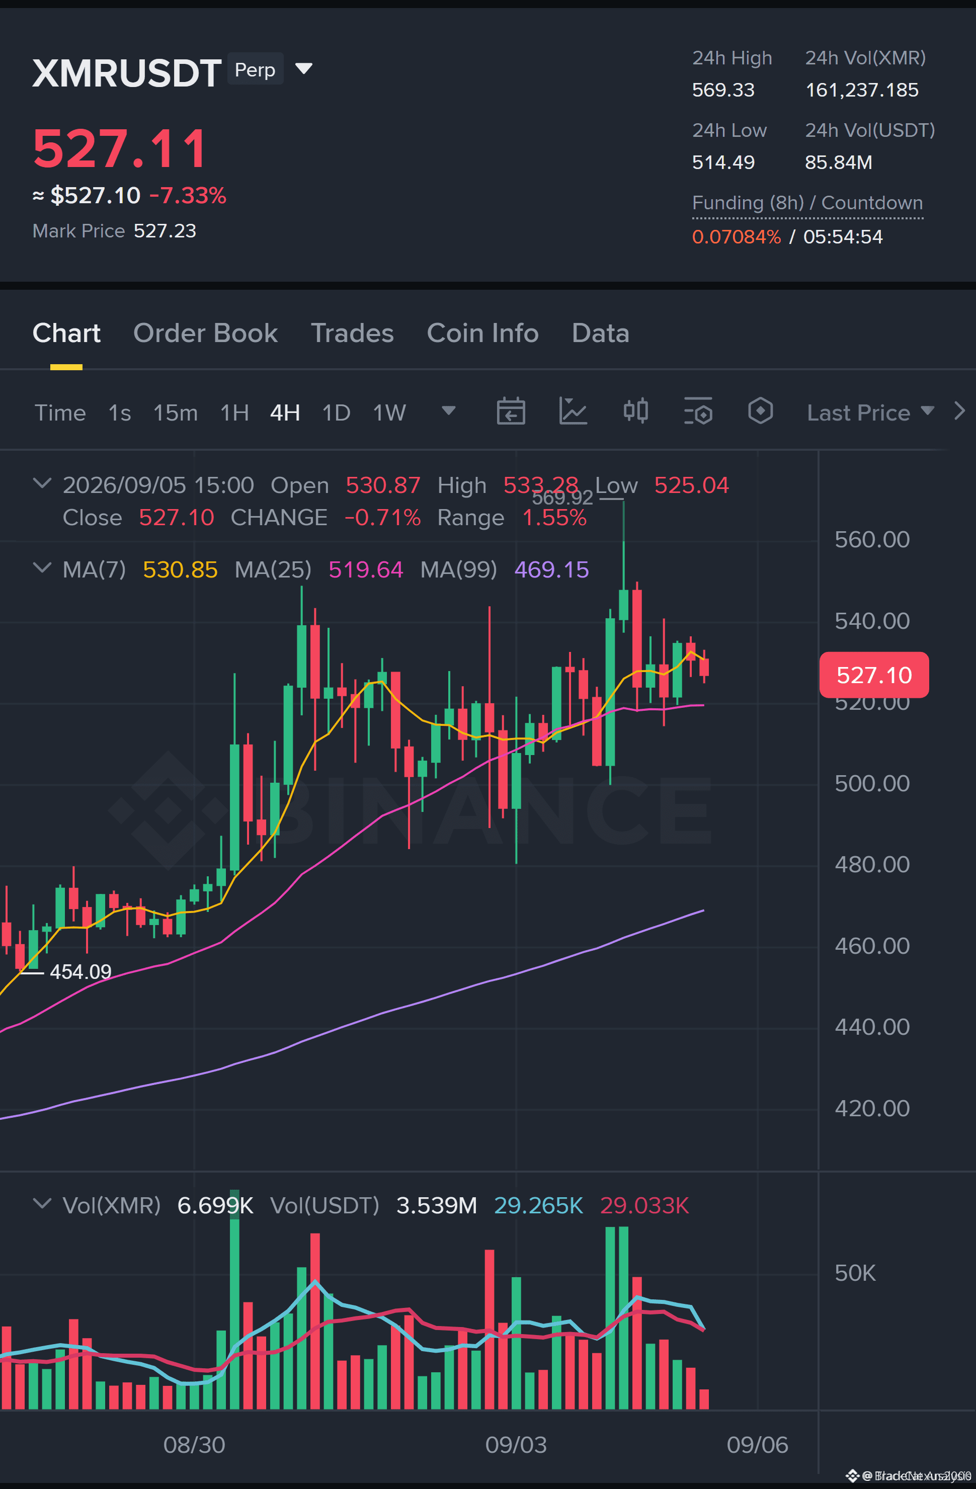Open the calendar date-jump icon
Viewport: 976px width, 1489px height.
(511, 411)
